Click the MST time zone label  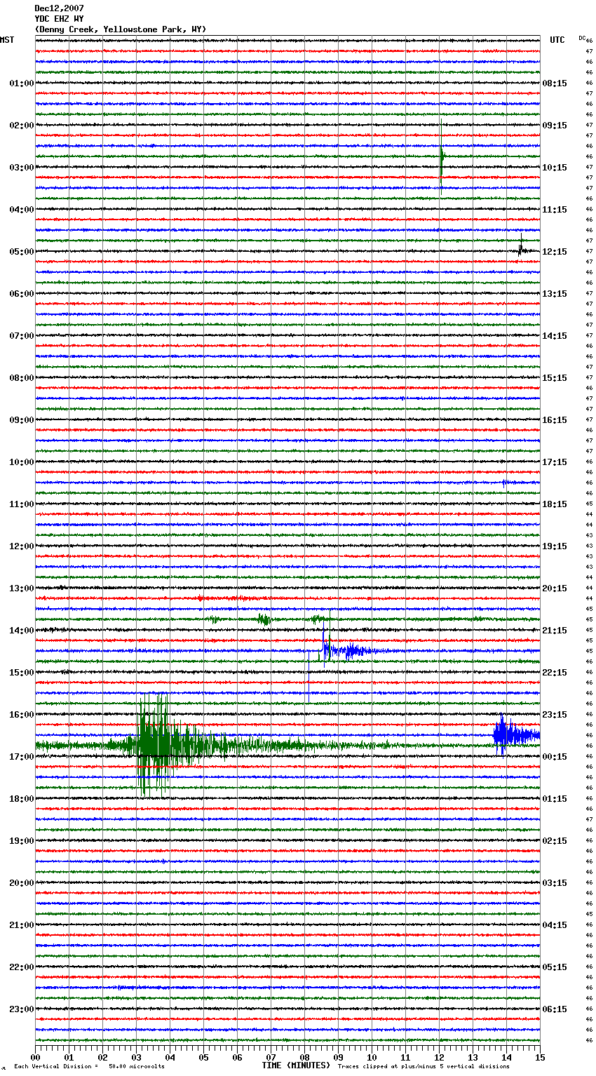tap(7, 40)
